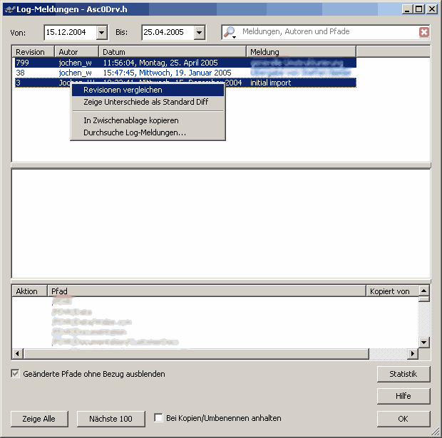Select revision 3 row number

(x=19, y=83)
